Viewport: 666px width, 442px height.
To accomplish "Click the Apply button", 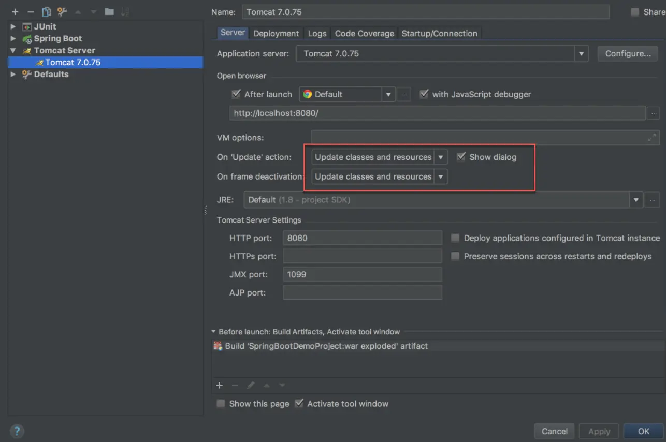I will click(x=599, y=431).
